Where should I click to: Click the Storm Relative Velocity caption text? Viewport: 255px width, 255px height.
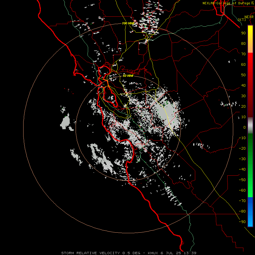point(129,253)
